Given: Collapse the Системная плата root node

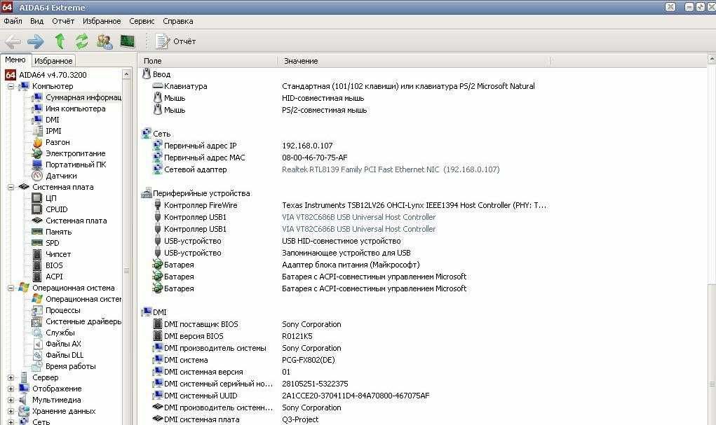Looking at the screenshot, I should (11, 187).
